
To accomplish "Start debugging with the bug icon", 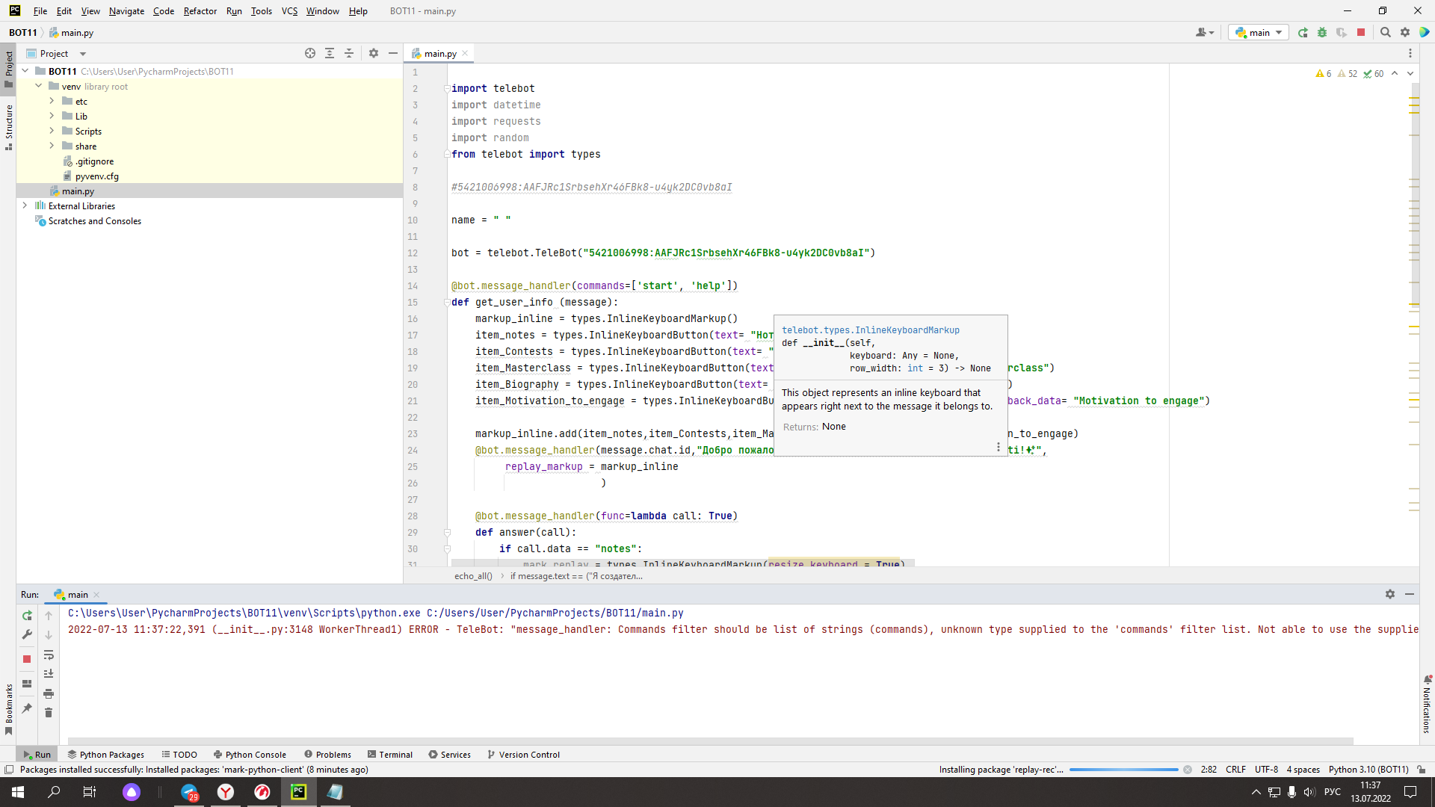I will 1322,32.
